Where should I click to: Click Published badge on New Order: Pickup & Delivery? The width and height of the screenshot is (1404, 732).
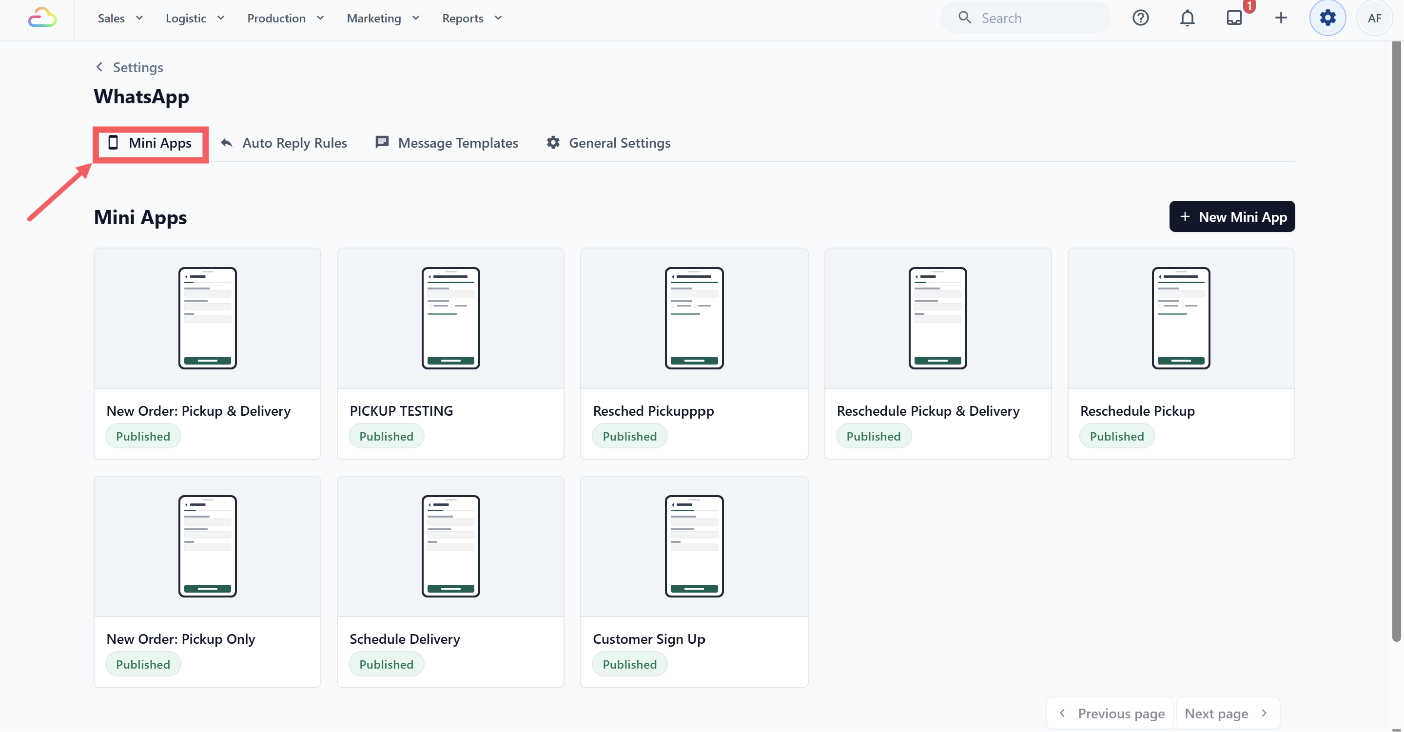(143, 437)
